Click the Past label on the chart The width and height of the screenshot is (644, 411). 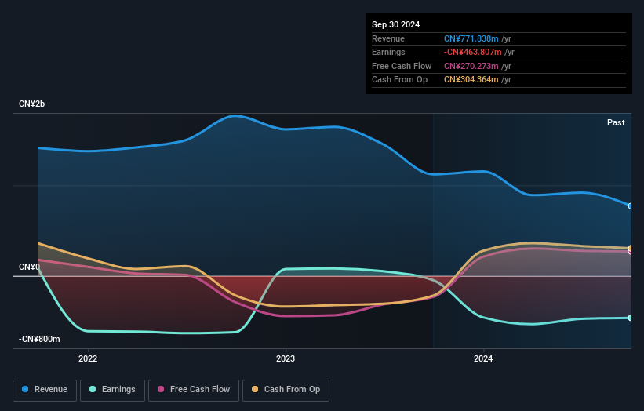616,122
